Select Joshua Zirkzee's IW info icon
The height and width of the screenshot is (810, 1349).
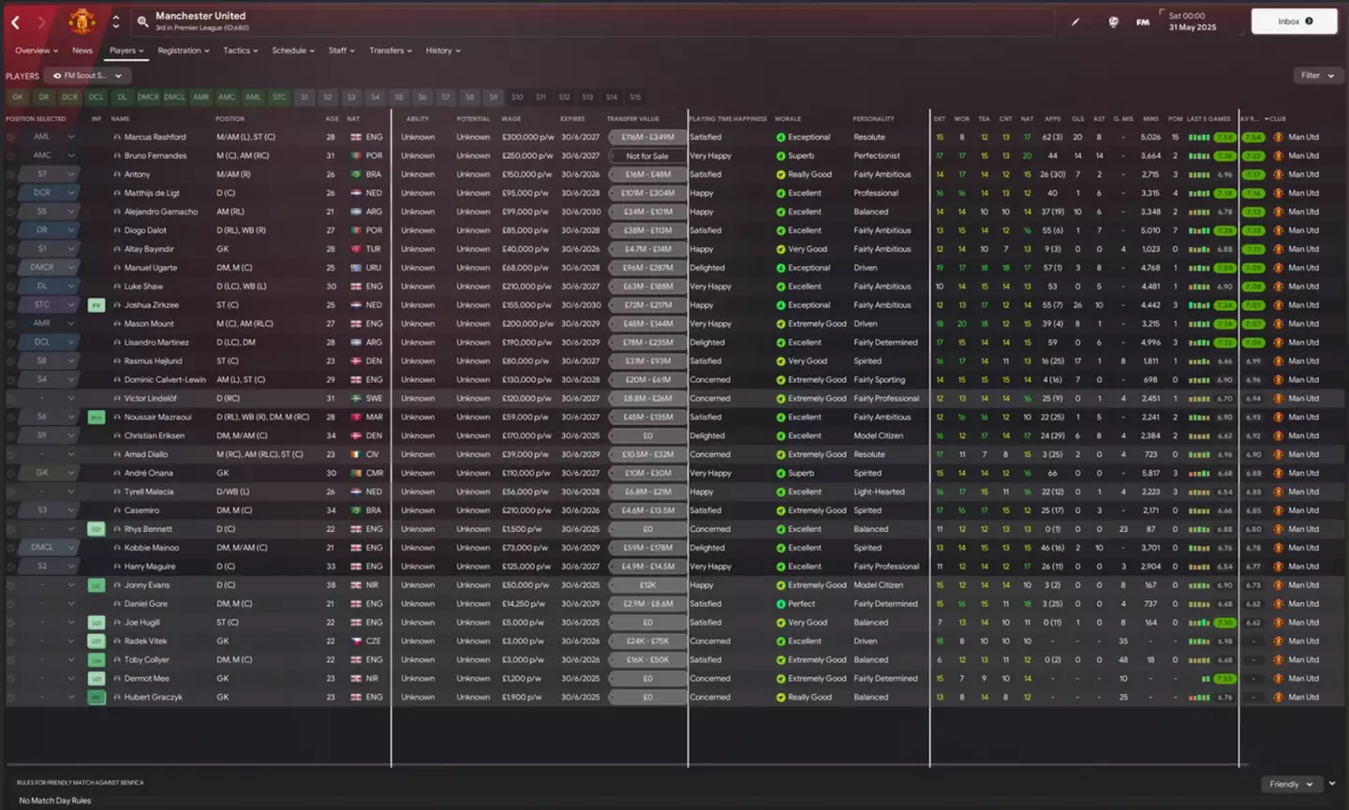coord(96,304)
